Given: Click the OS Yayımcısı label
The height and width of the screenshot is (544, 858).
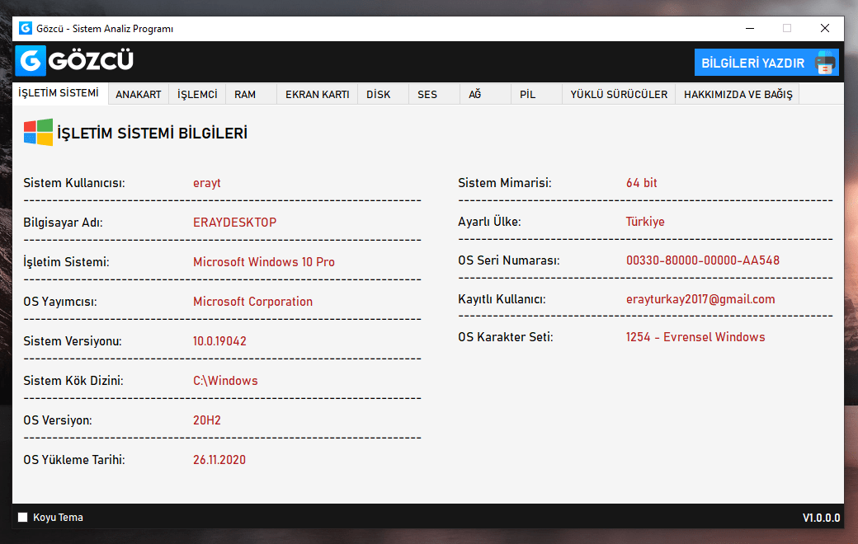Looking at the screenshot, I should pos(60,302).
